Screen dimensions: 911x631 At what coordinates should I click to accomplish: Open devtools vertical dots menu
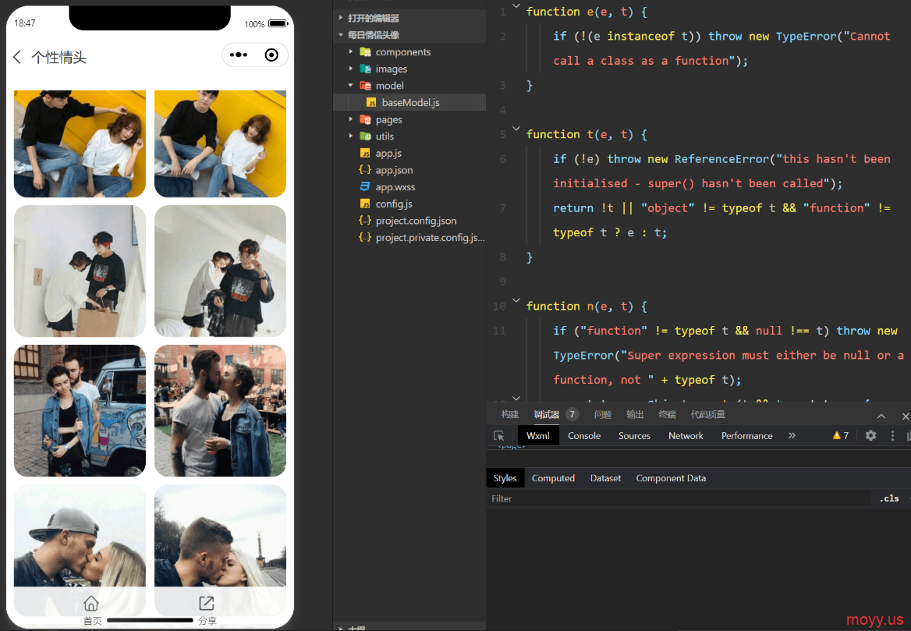892,435
